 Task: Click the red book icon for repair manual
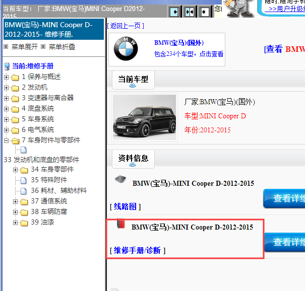coord(121,223)
